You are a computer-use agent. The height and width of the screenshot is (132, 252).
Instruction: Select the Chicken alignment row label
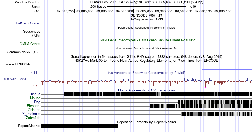(x=34, y=110)
